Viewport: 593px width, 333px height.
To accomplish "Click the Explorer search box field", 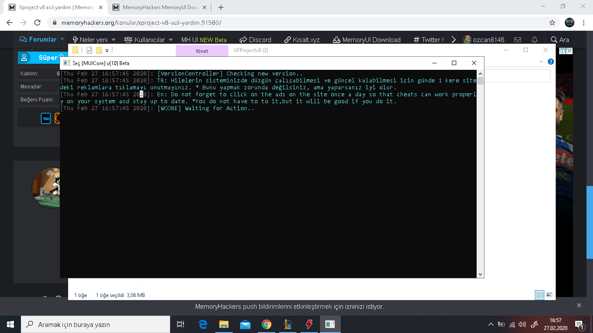I will point(517,76).
